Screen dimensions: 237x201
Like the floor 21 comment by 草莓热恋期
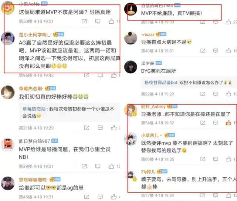coord(114,128)
